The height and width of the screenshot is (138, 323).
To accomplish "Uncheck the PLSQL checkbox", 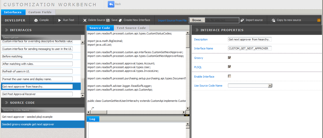I will click(x=229, y=67).
